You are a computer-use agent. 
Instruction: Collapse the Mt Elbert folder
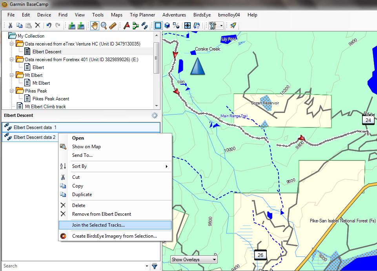coord(11,75)
